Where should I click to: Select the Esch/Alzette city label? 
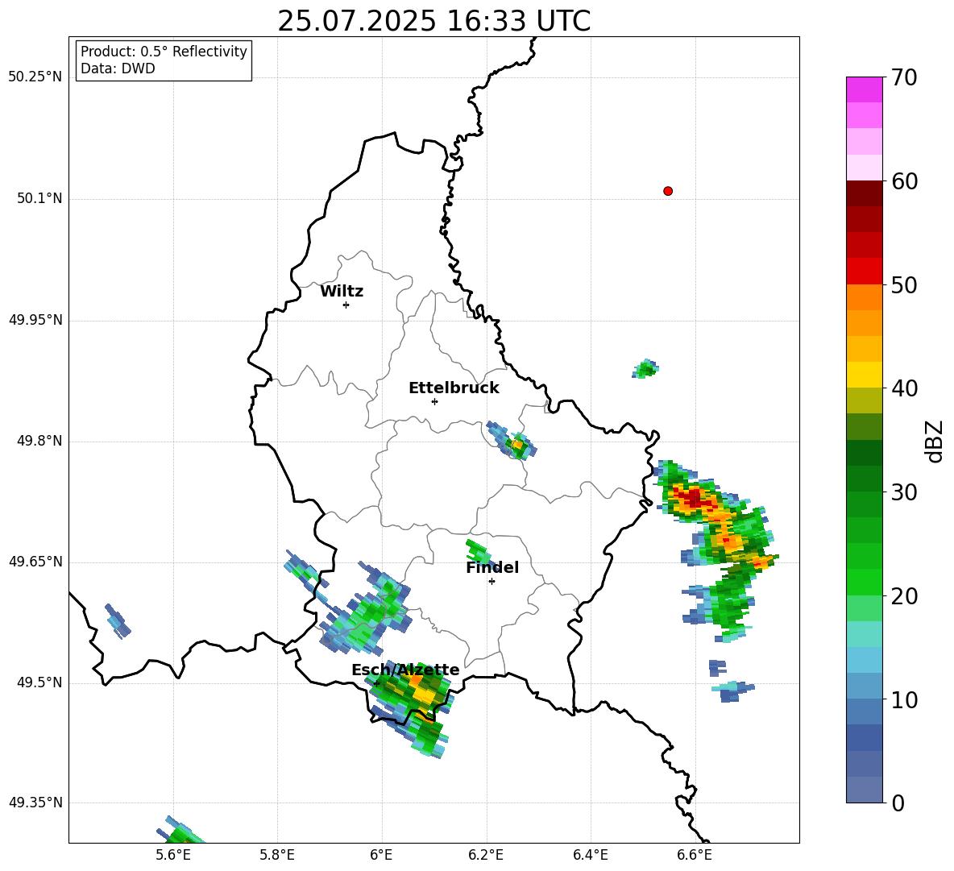point(405,670)
